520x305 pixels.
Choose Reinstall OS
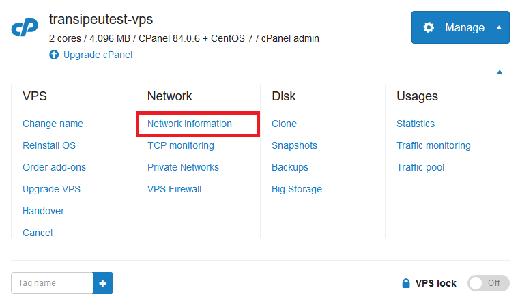point(49,145)
